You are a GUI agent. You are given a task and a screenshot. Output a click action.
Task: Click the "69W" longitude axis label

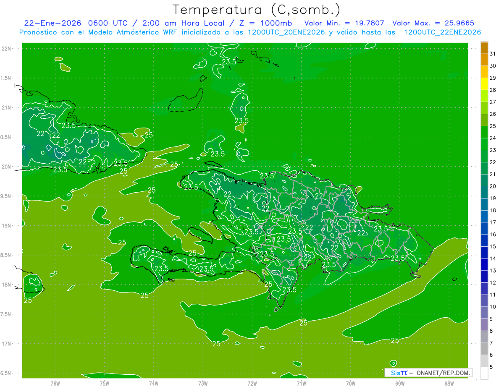pyautogui.click(x=400, y=384)
